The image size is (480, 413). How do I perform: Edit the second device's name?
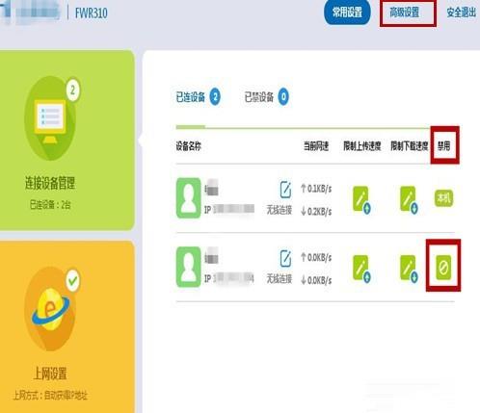(x=285, y=259)
